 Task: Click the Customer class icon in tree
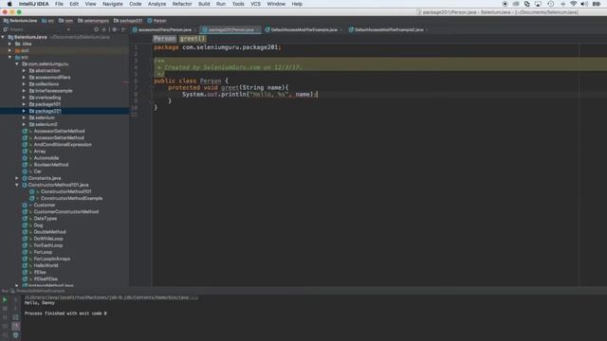click(x=26, y=205)
